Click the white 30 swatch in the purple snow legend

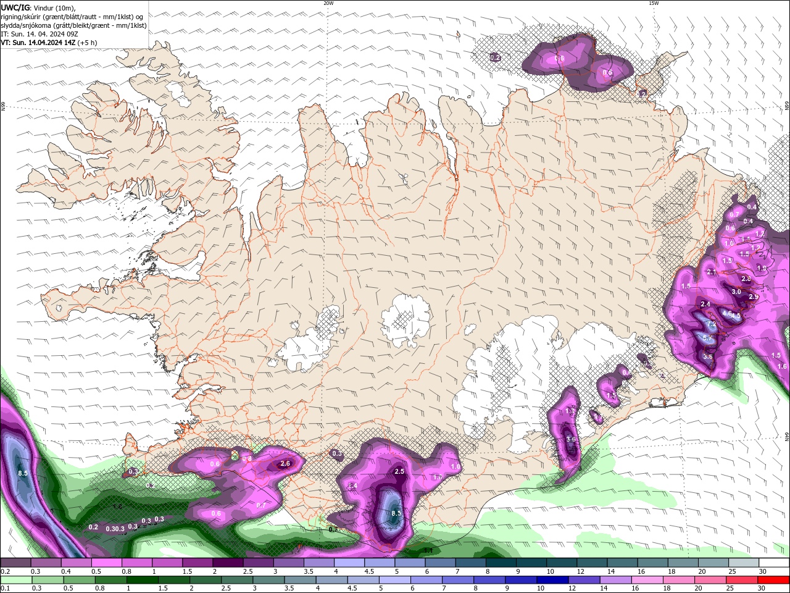pos(774,563)
